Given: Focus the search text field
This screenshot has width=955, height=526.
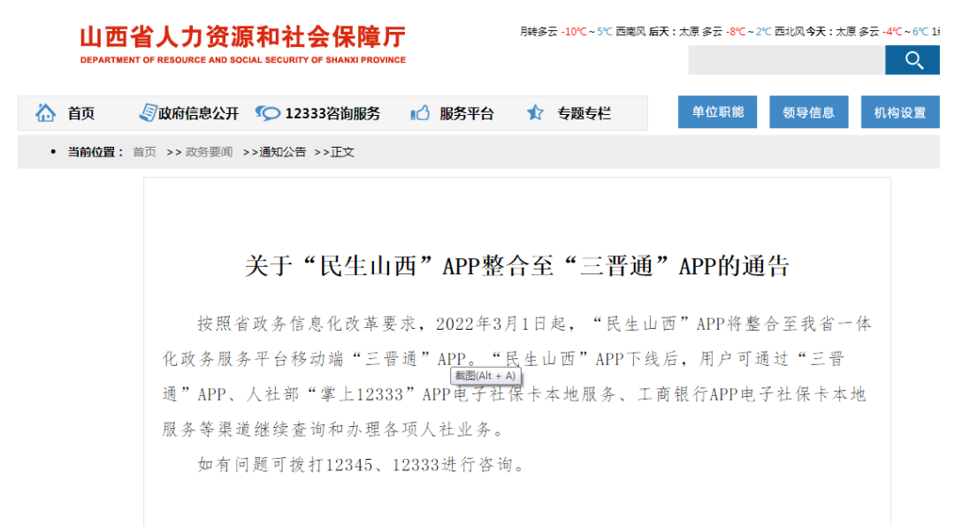Looking at the screenshot, I should (x=786, y=60).
